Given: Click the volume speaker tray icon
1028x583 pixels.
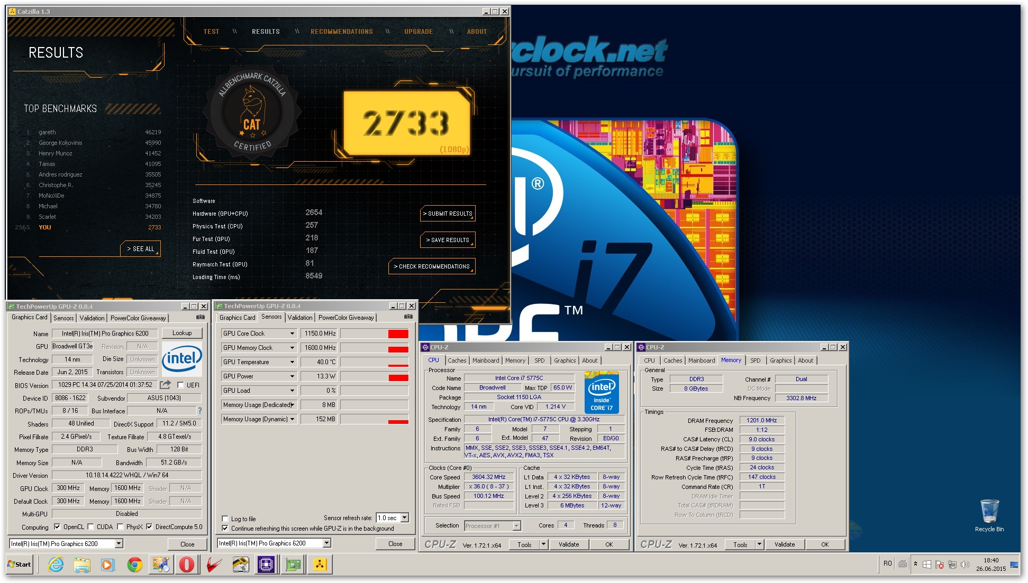Looking at the screenshot, I should pos(965,565).
